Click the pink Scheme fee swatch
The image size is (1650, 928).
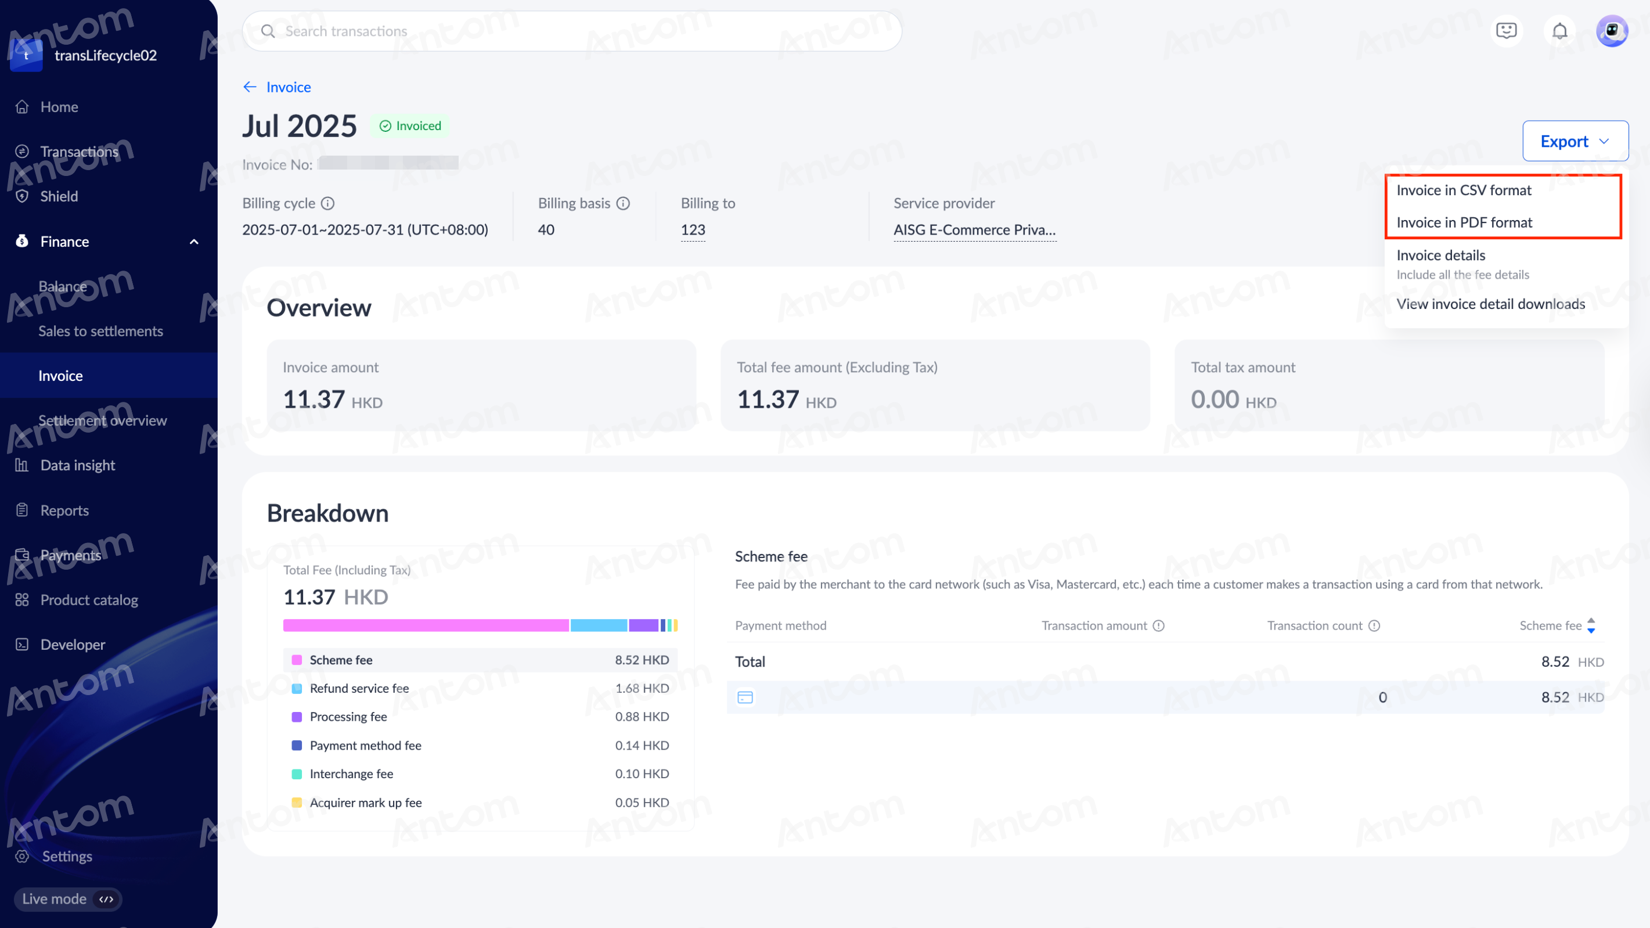pyautogui.click(x=297, y=660)
